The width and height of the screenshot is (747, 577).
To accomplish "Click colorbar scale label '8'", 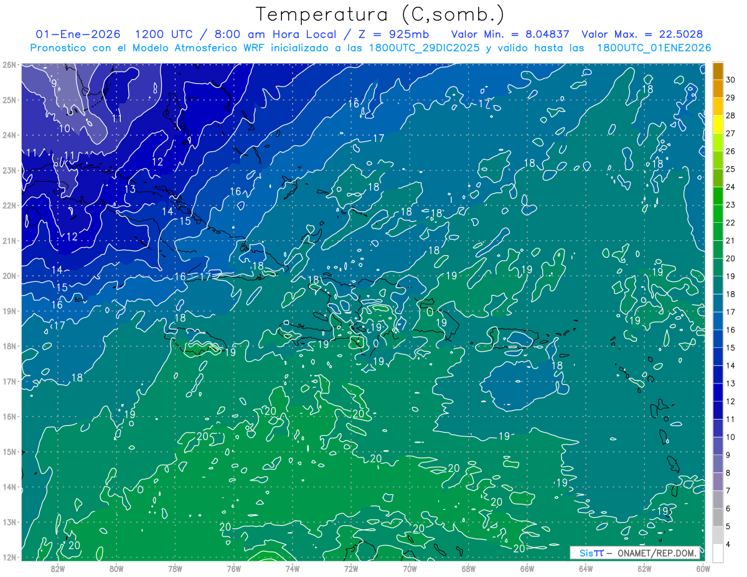I will click(x=728, y=473).
